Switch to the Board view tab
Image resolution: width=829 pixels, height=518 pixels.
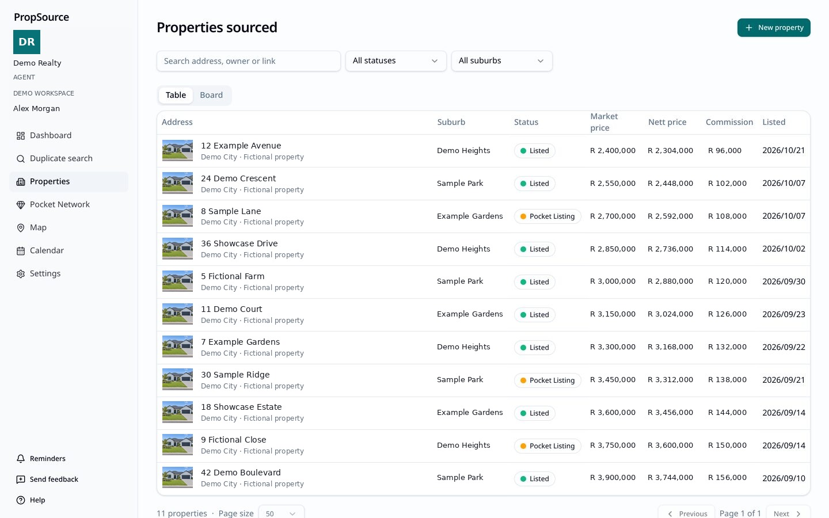click(x=211, y=96)
